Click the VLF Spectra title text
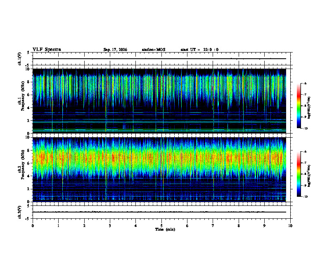This screenshot has height=253, width=327. point(47,50)
